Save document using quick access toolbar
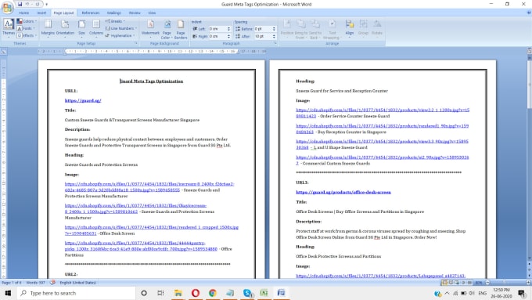This screenshot has width=532, height=300. point(20,4)
